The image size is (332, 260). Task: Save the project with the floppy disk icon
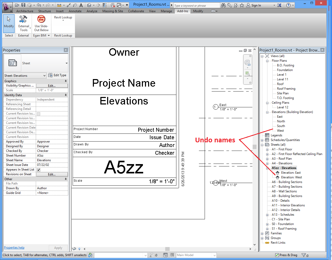point(23,5)
